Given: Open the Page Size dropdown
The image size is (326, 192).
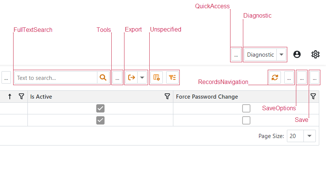Looking at the screenshot, I should (309, 136).
